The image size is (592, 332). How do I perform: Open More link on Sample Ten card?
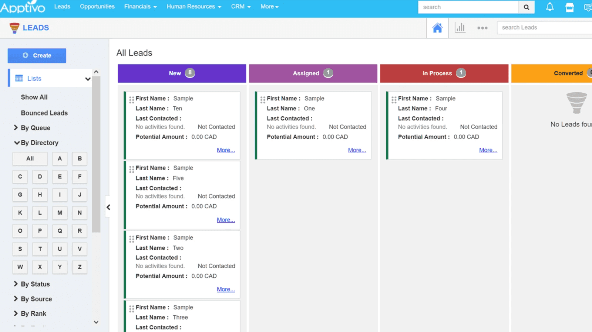pos(226,150)
